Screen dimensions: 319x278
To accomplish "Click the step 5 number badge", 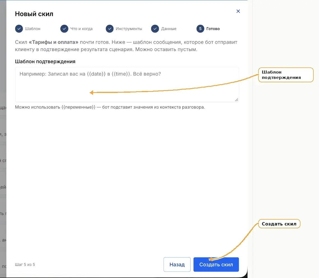I will click(x=200, y=29).
